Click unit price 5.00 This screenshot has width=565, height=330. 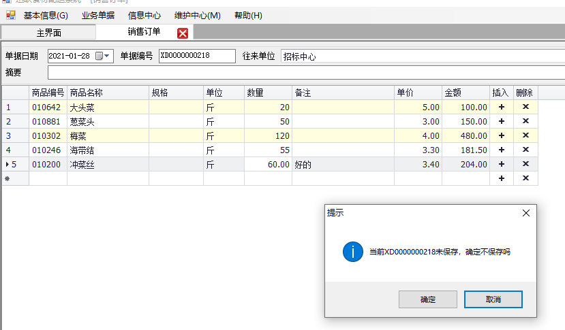tap(418, 107)
